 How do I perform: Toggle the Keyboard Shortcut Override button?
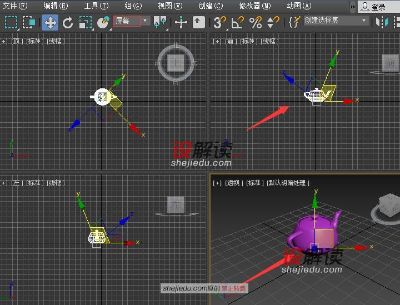[198, 22]
